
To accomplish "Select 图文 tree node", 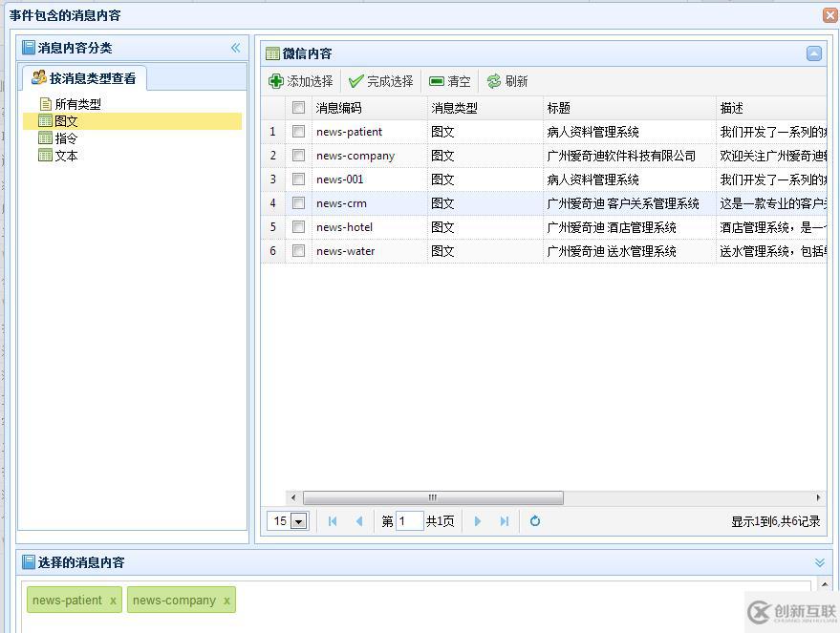I will [x=67, y=121].
